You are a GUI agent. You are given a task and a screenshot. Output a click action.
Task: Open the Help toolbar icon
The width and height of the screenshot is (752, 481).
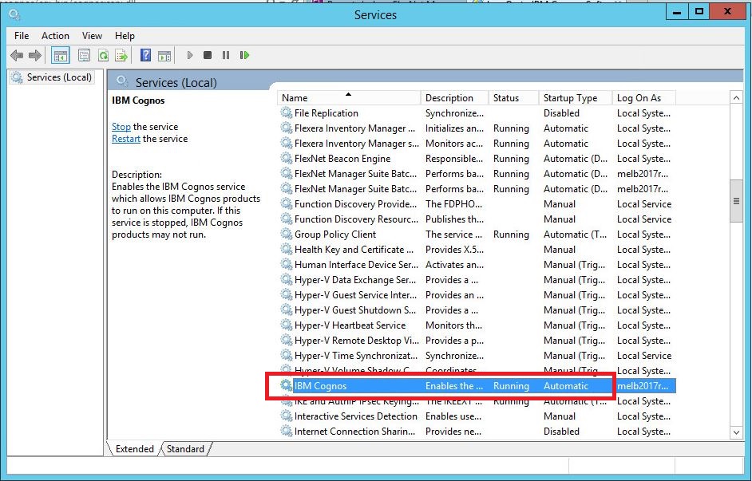pos(145,55)
